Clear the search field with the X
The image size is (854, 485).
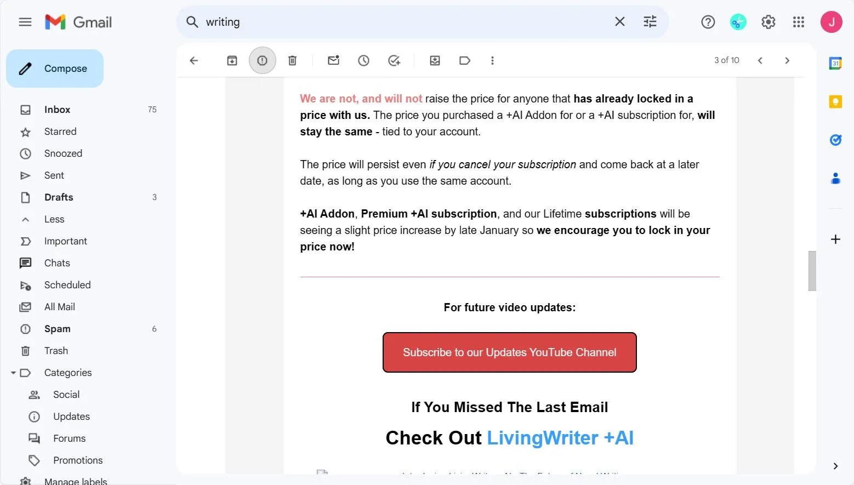click(x=619, y=21)
